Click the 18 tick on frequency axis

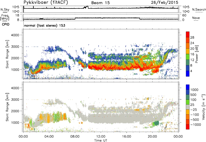[x=17, y=15]
